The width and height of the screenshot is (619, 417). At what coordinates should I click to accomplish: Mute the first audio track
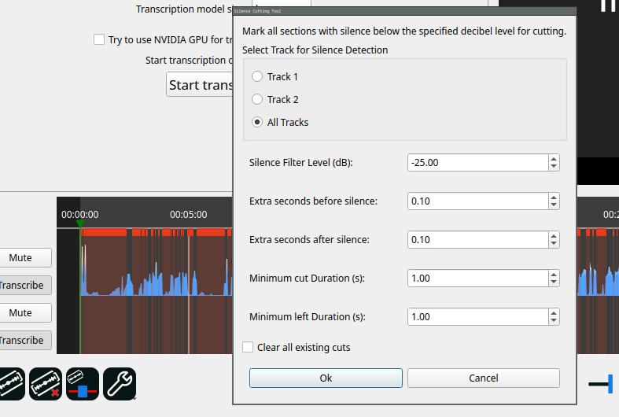(21, 258)
